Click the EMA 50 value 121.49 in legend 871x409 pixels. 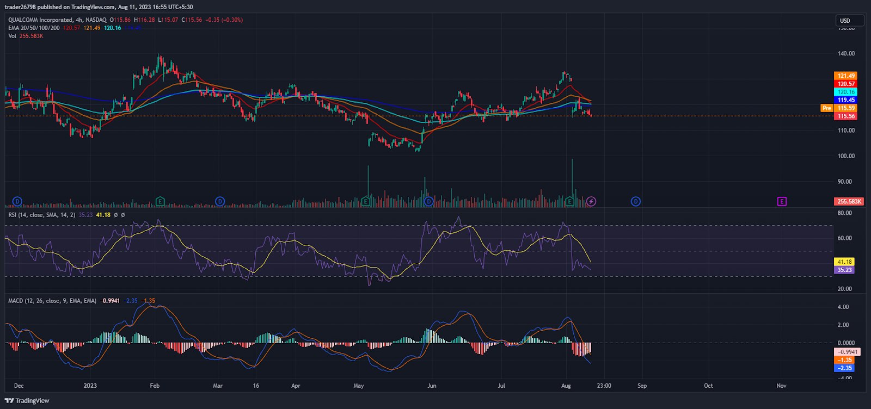pyautogui.click(x=92, y=28)
